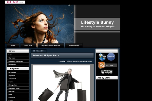
Task: Open Home in the top navigation bar
Action: 13,46
